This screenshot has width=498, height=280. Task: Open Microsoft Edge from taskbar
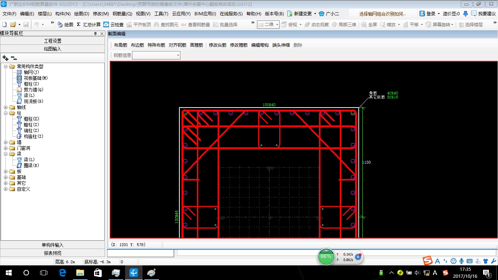(x=62, y=273)
